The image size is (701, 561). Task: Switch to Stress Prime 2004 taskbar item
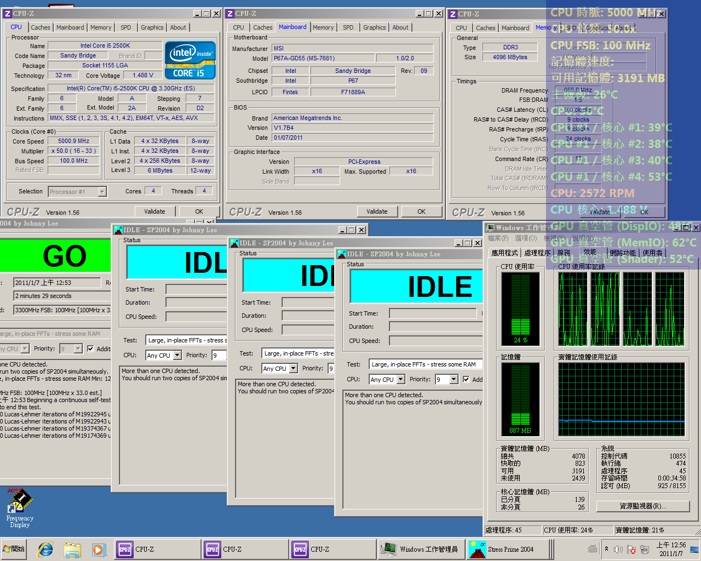[x=509, y=549]
